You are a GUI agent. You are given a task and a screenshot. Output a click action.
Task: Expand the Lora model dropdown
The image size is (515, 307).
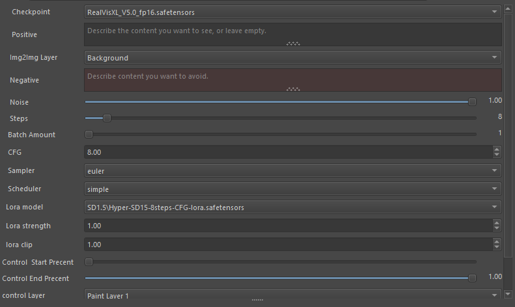293,207
